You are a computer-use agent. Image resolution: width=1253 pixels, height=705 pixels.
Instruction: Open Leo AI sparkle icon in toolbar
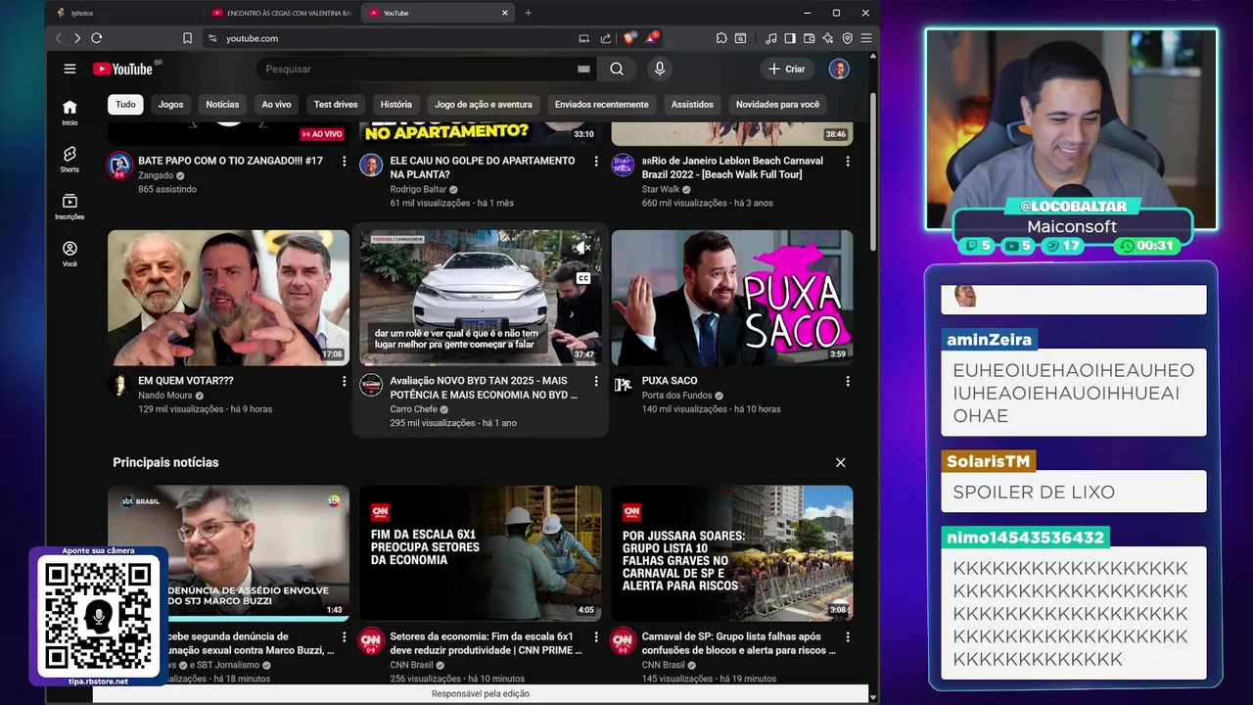click(828, 38)
